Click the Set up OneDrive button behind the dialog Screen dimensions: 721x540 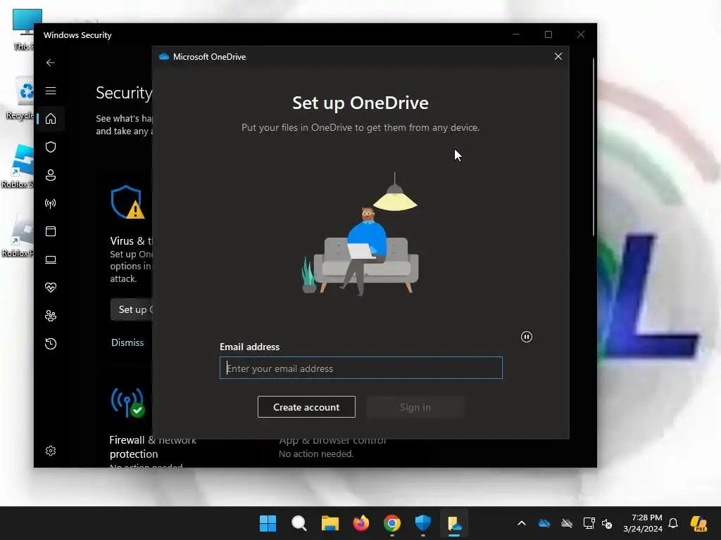coord(132,309)
